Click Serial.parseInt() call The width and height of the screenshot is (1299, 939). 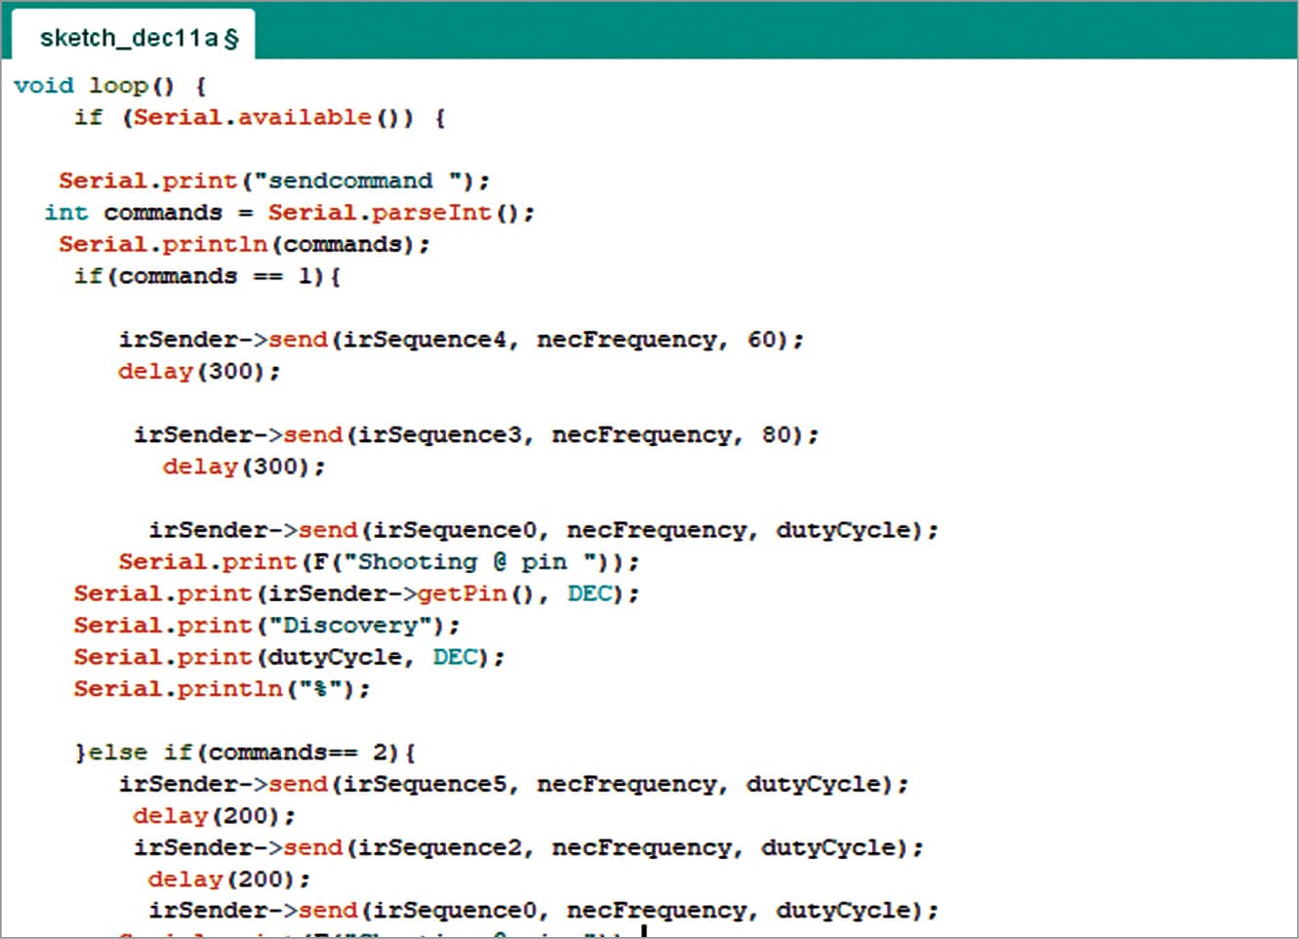click(x=401, y=213)
